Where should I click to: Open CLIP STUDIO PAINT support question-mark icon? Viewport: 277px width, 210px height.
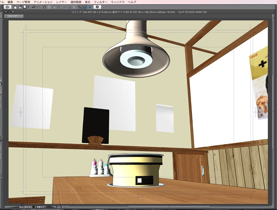[x=97, y=7]
